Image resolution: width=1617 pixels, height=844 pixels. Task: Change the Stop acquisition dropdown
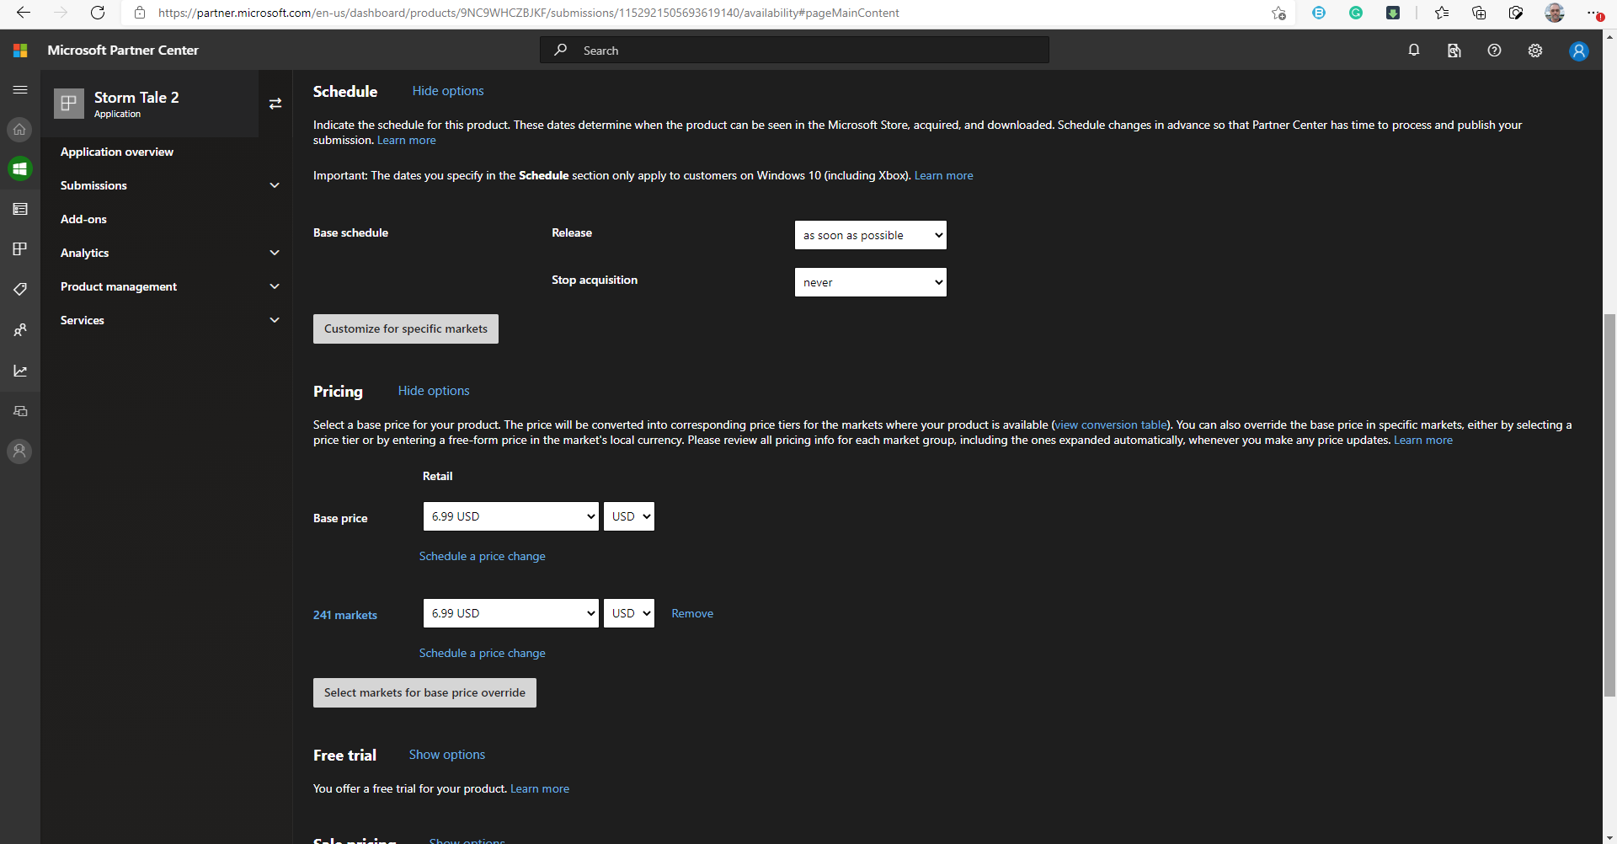[x=870, y=281]
